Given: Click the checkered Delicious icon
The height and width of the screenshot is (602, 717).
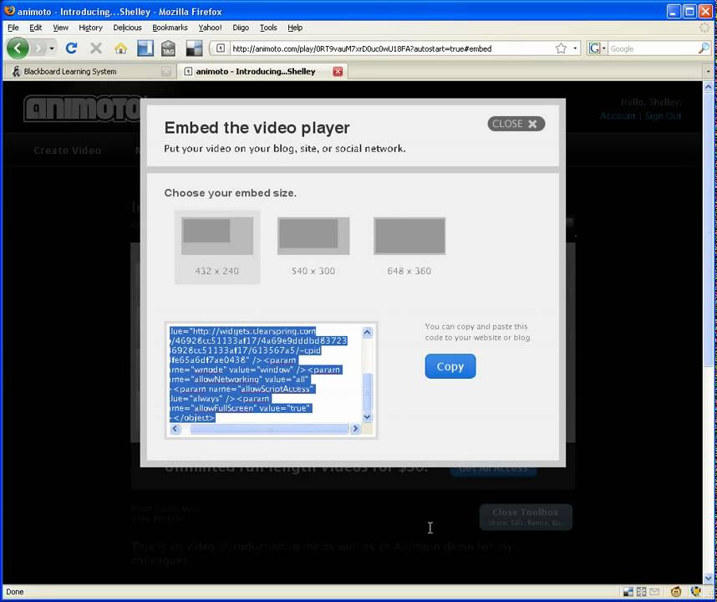Looking at the screenshot, I should tap(194, 48).
